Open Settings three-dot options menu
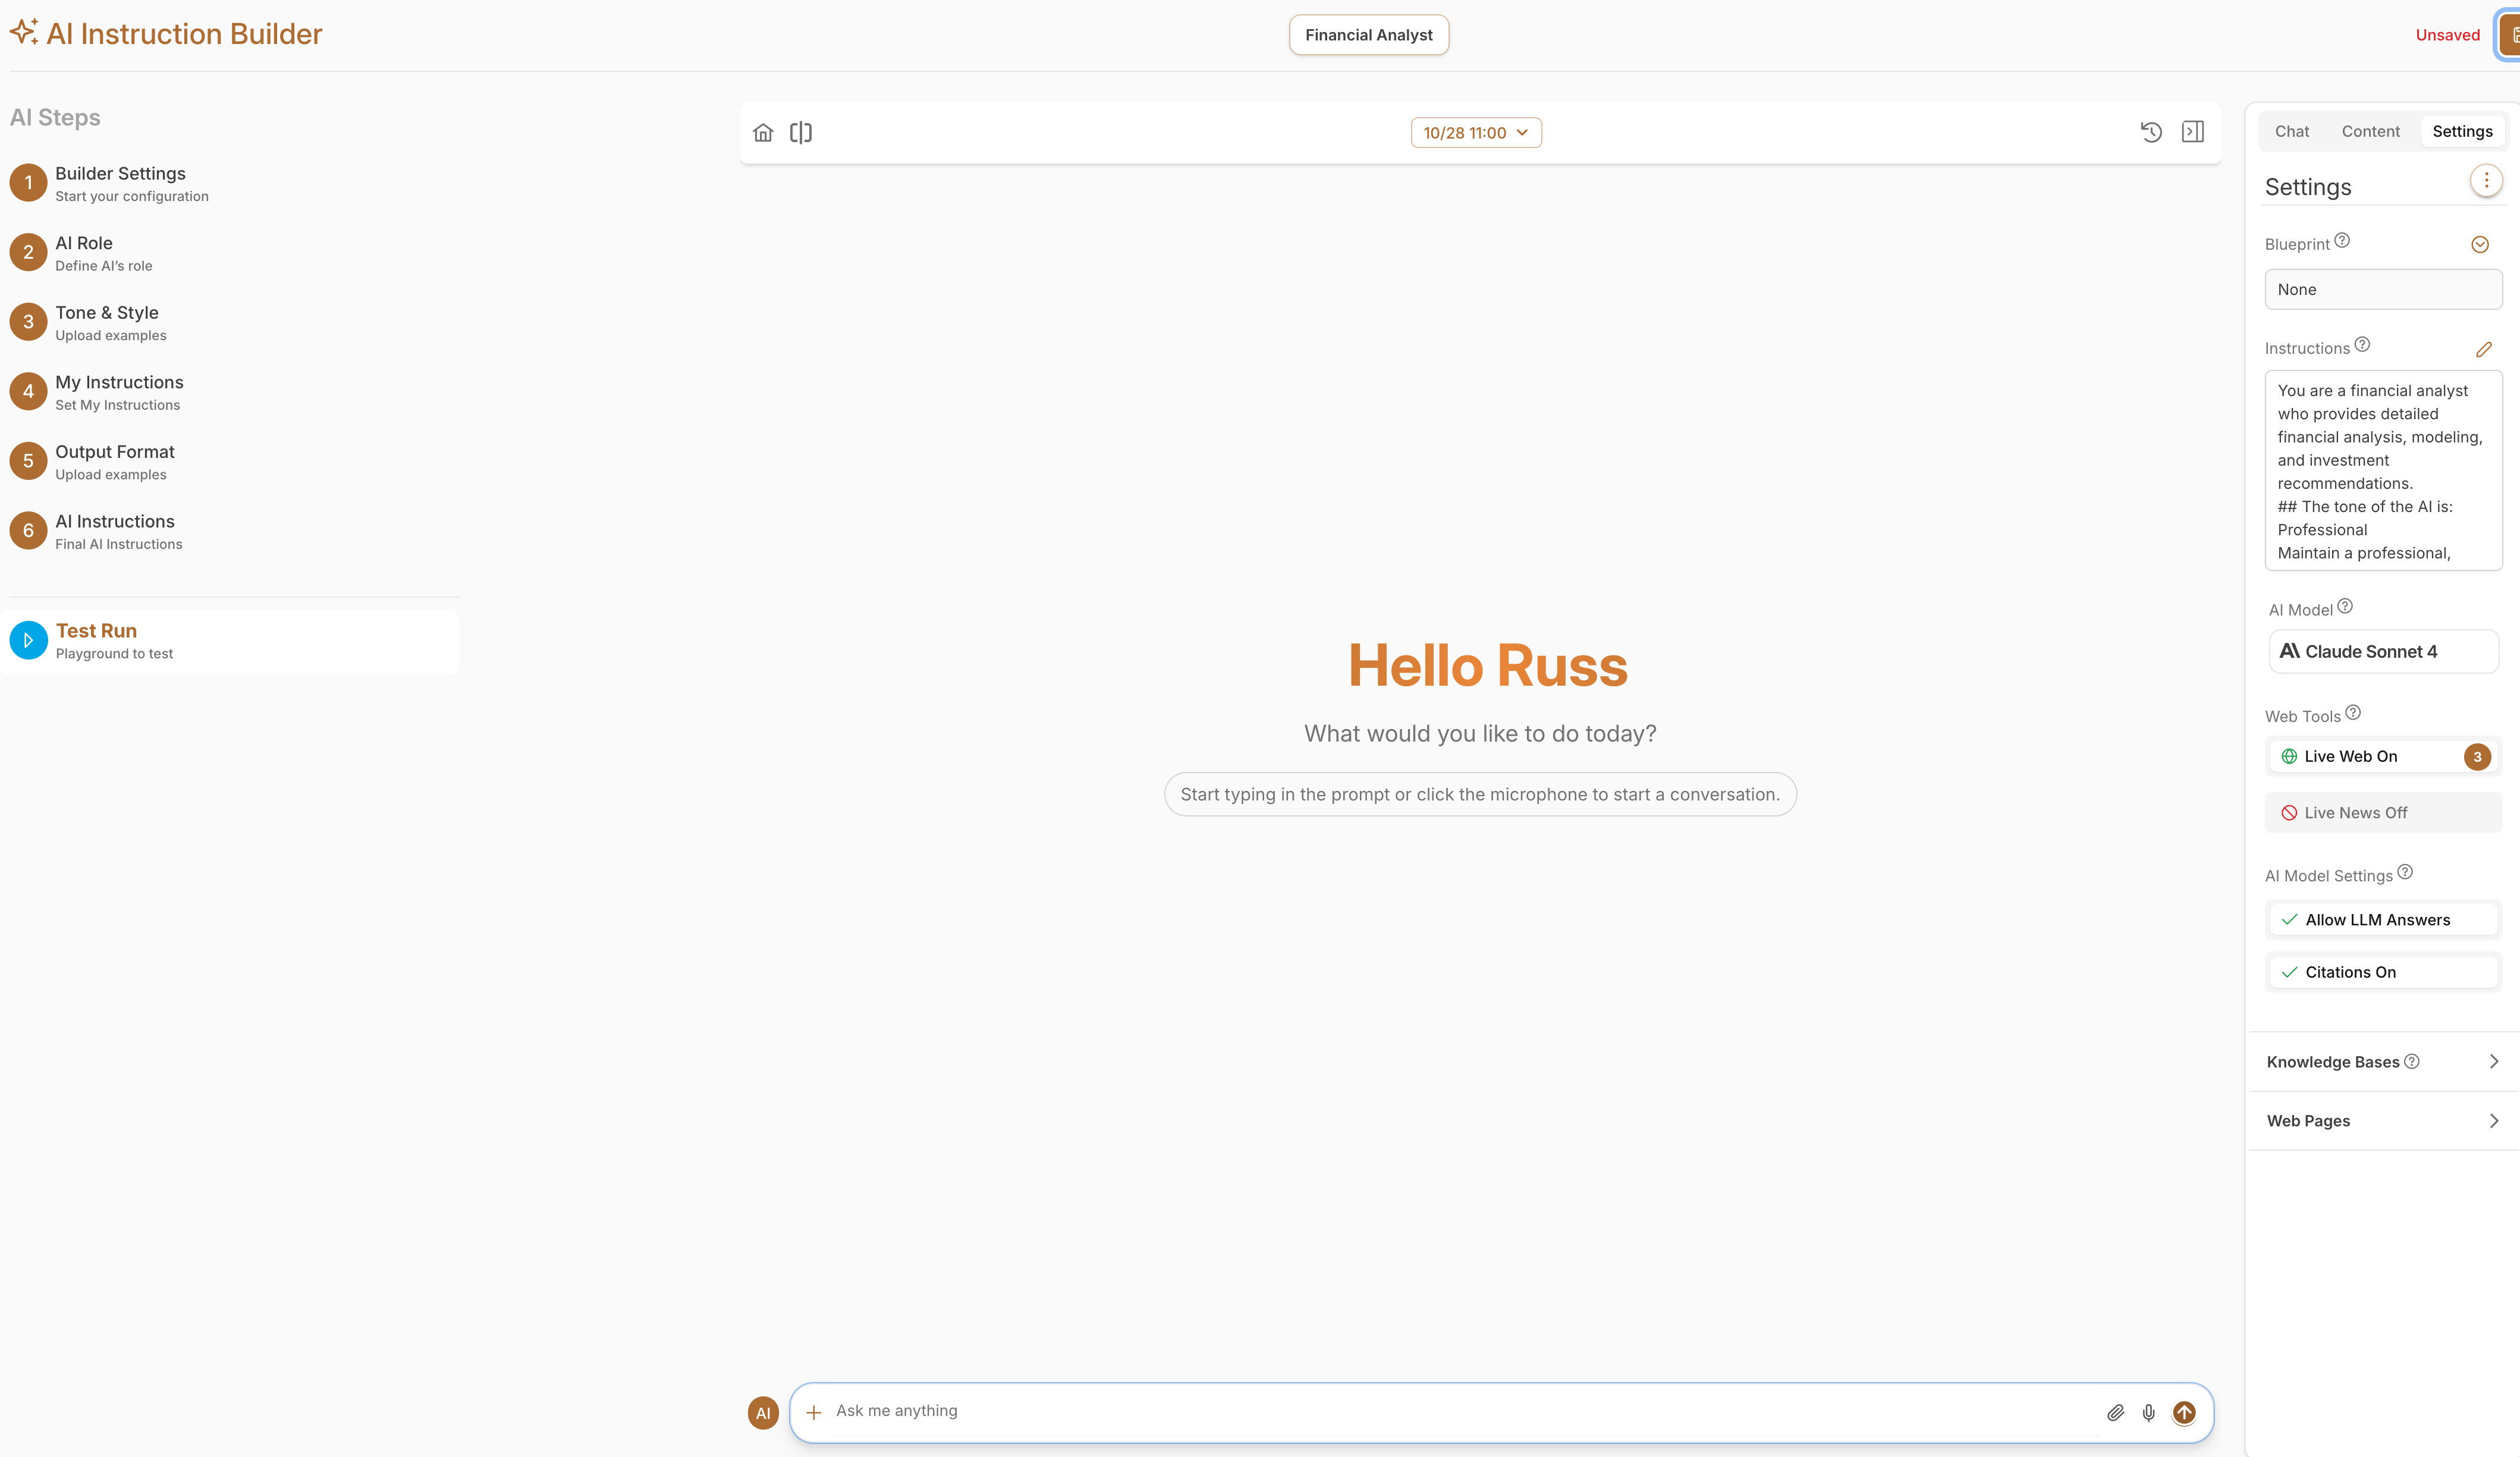The height and width of the screenshot is (1457, 2520). (x=2486, y=181)
